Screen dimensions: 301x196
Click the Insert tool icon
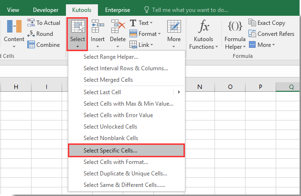[x=98, y=27]
